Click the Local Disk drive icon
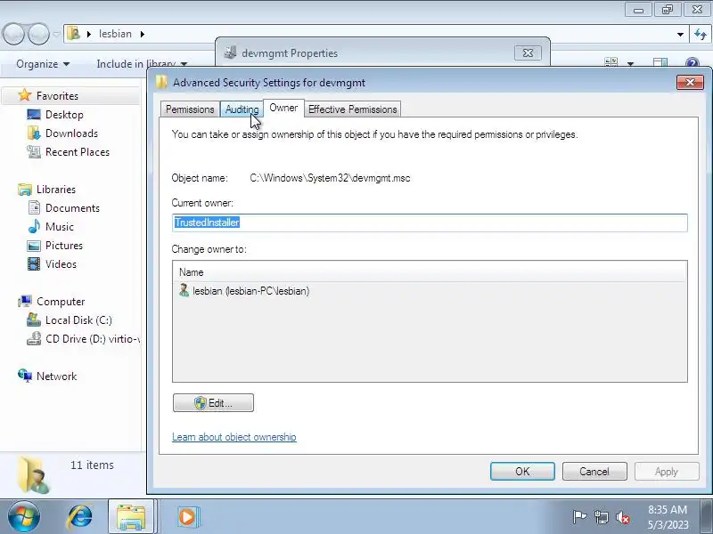Viewport: 713px width, 534px height. tap(34, 320)
